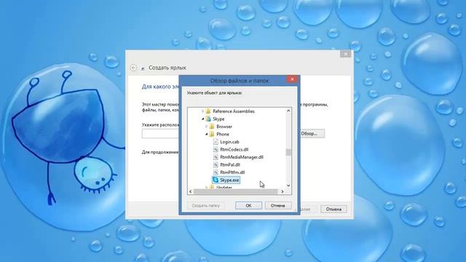This screenshot has width=466, height=262.
Task: Click the back arrow in Create Shortcut wizard
Action: point(133,68)
